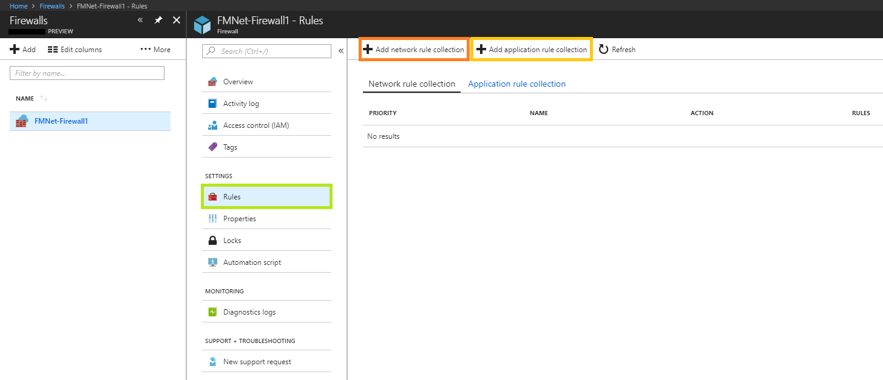
Task: Open the More options menu
Action: (155, 50)
